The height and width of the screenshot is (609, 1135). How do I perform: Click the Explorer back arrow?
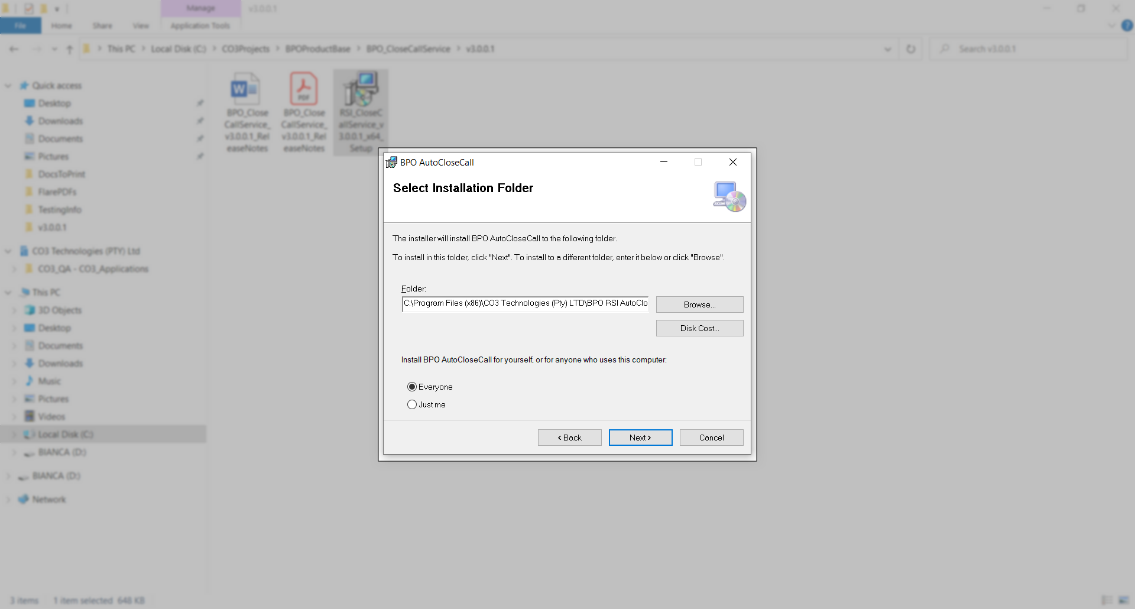[x=14, y=49]
